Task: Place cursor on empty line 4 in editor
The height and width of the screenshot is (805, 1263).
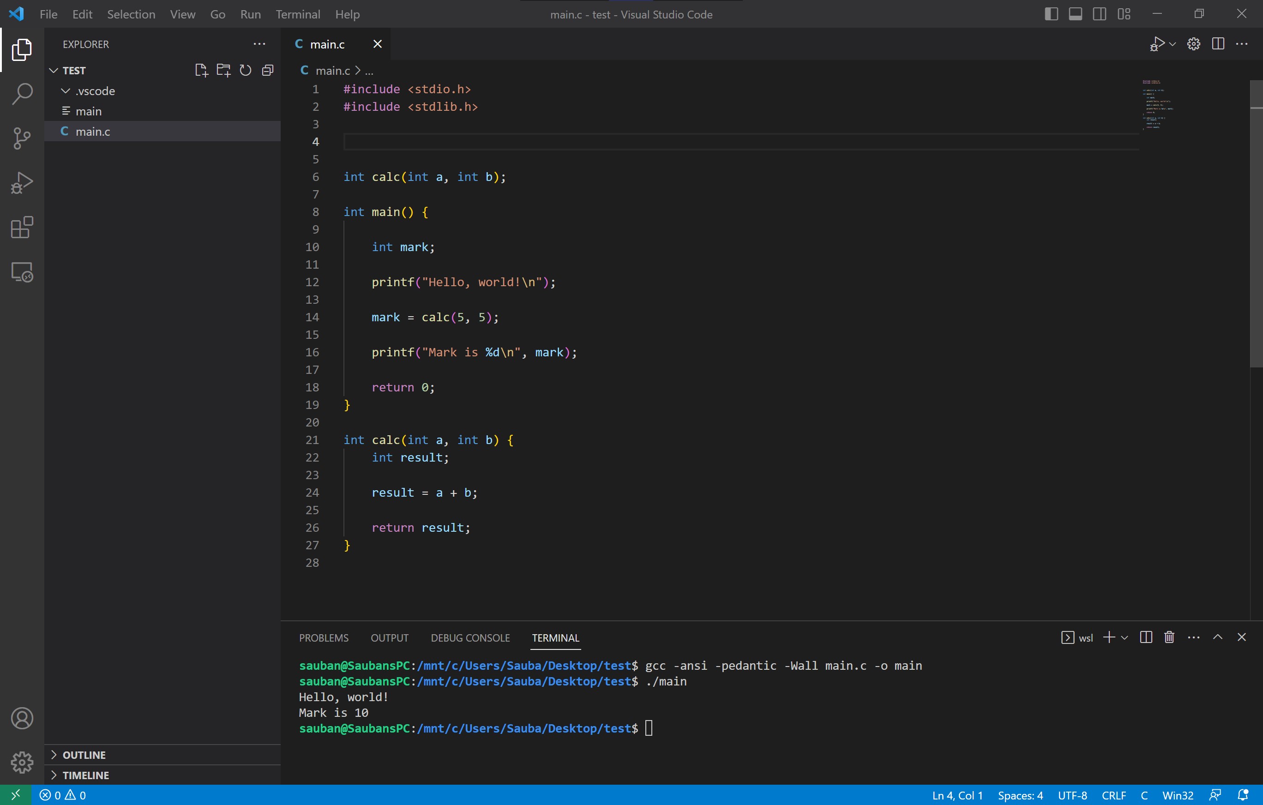Action: [740, 142]
